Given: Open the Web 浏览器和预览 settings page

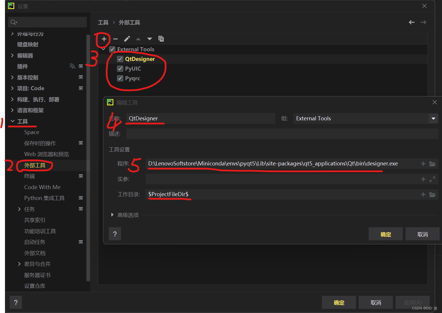Looking at the screenshot, I should [x=46, y=154].
